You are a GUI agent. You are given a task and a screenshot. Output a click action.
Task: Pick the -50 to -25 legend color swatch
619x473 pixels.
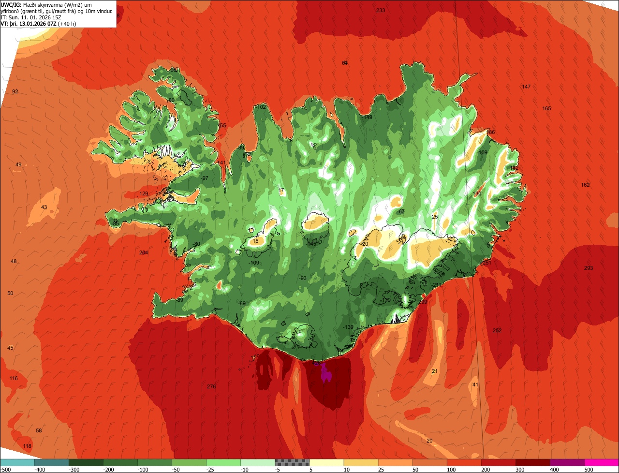coord(189,462)
